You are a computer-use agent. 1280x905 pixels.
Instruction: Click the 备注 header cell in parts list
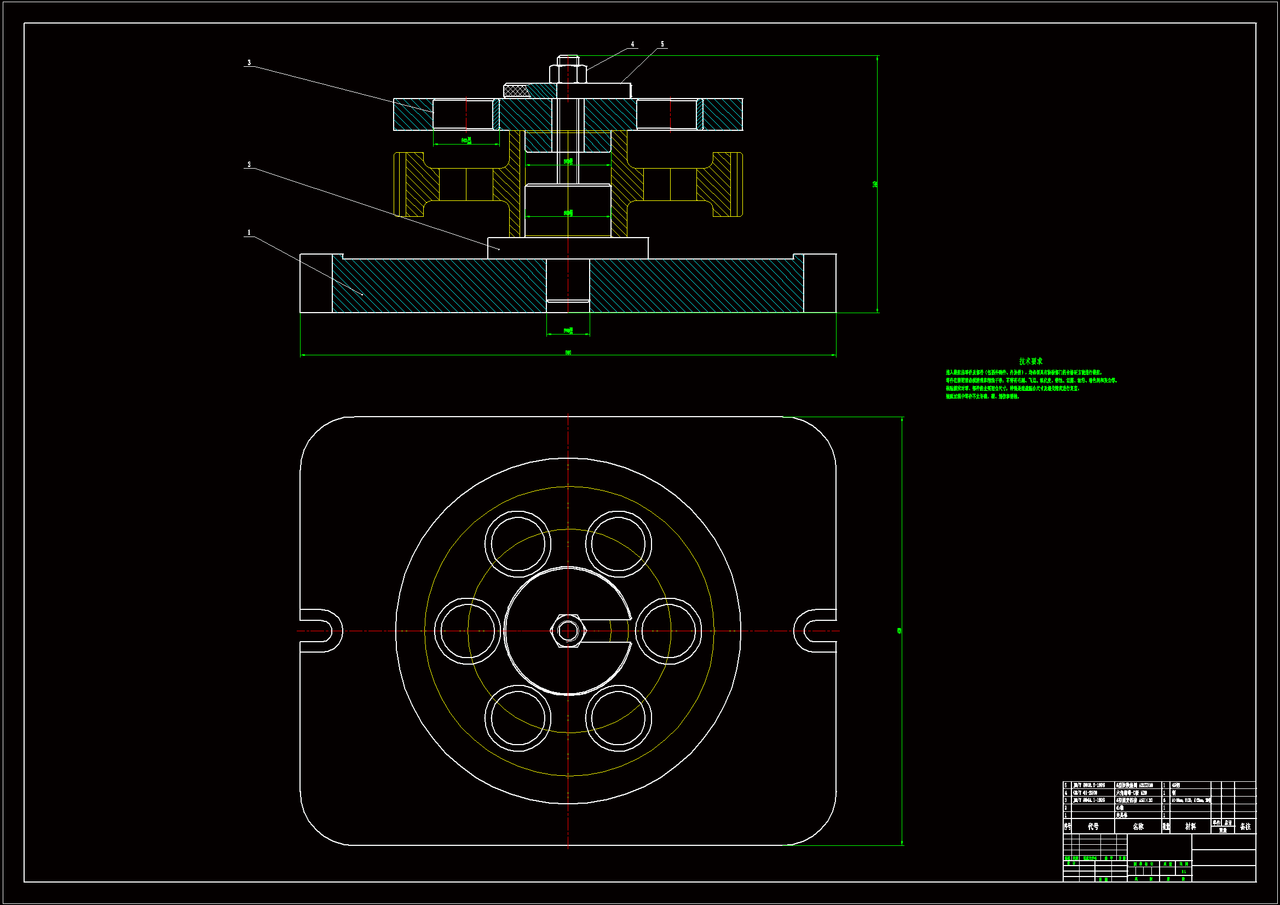pyautogui.click(x=1246, y=826)
